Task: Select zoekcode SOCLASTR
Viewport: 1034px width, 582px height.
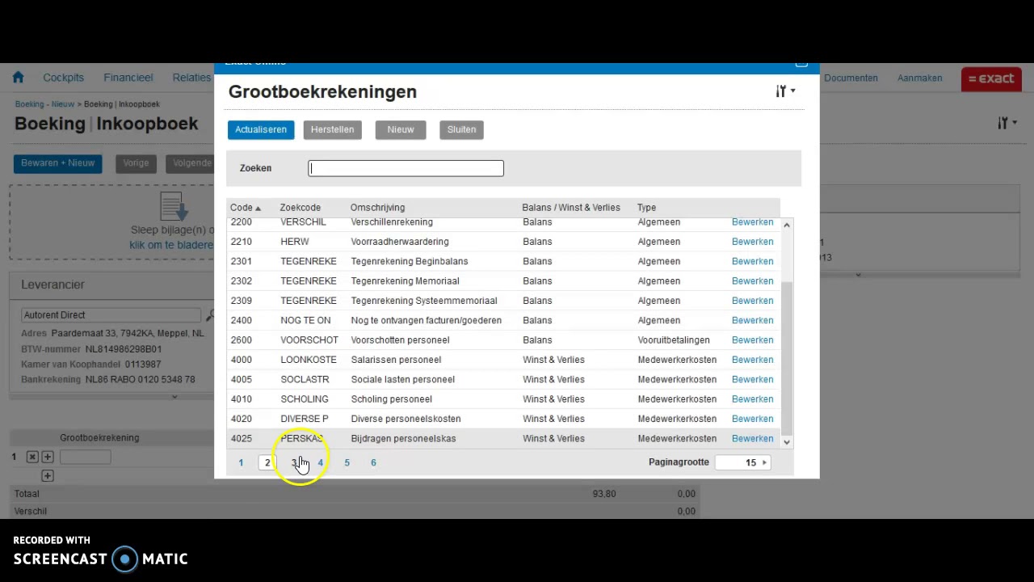Action: click(305, 379)
